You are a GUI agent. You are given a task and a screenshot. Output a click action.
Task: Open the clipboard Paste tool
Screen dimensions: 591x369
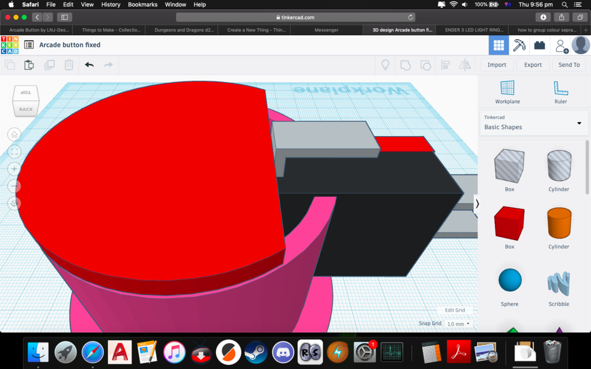[x=29, y=65]
